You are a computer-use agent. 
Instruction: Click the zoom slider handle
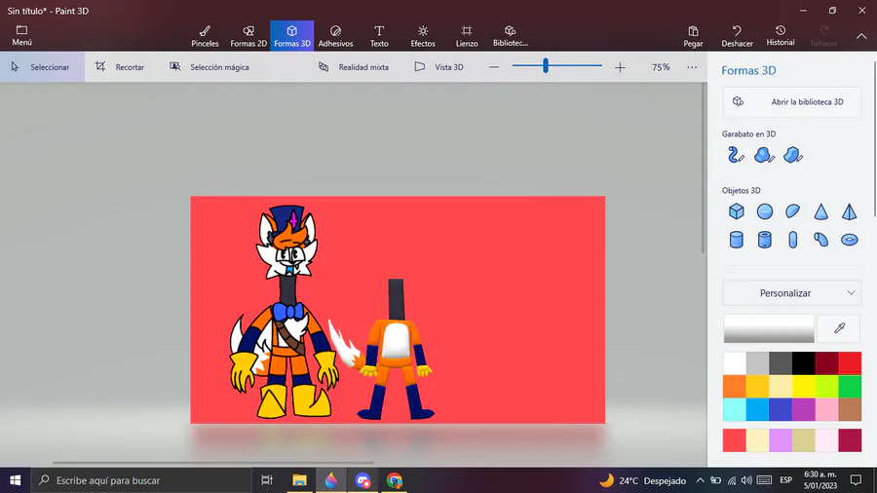(546, 66)
